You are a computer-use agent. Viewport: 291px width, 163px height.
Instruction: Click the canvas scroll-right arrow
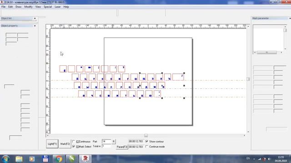tap(244, 135)
